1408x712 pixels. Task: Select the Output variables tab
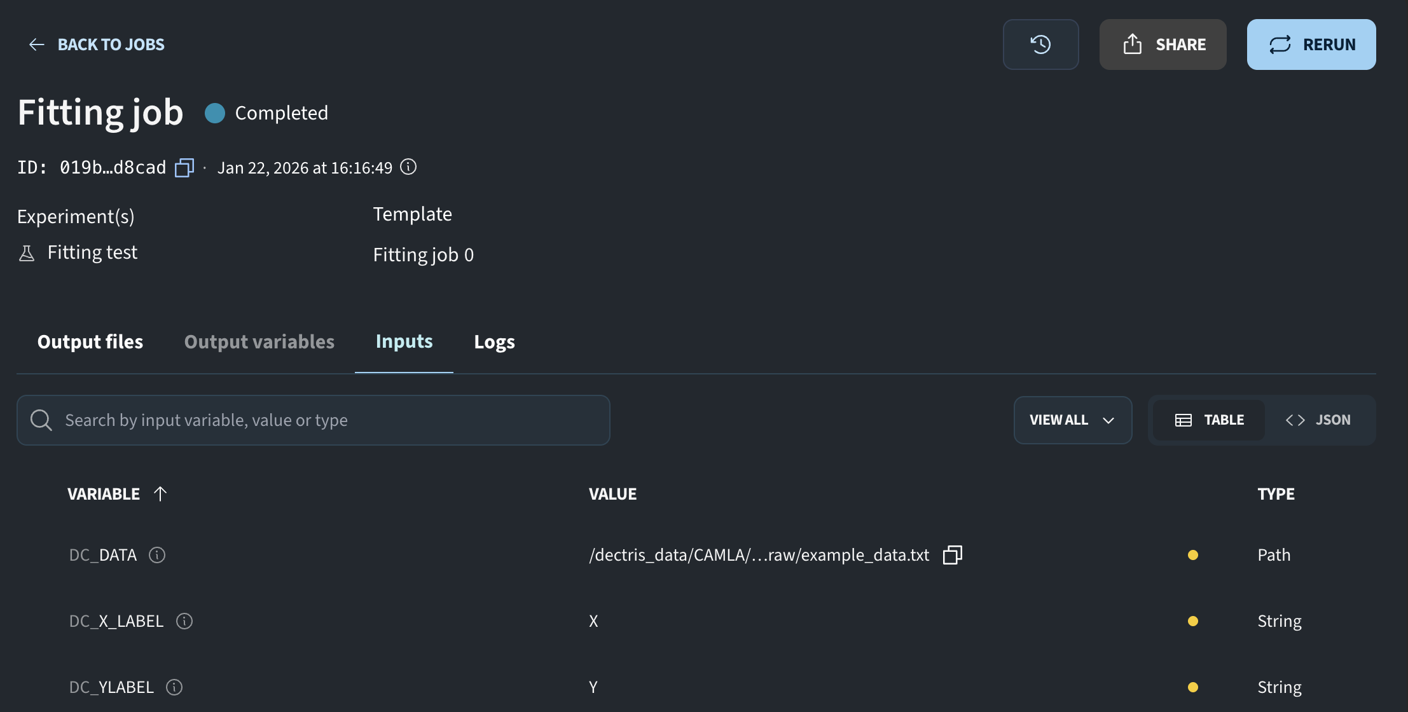coord(259,342)
